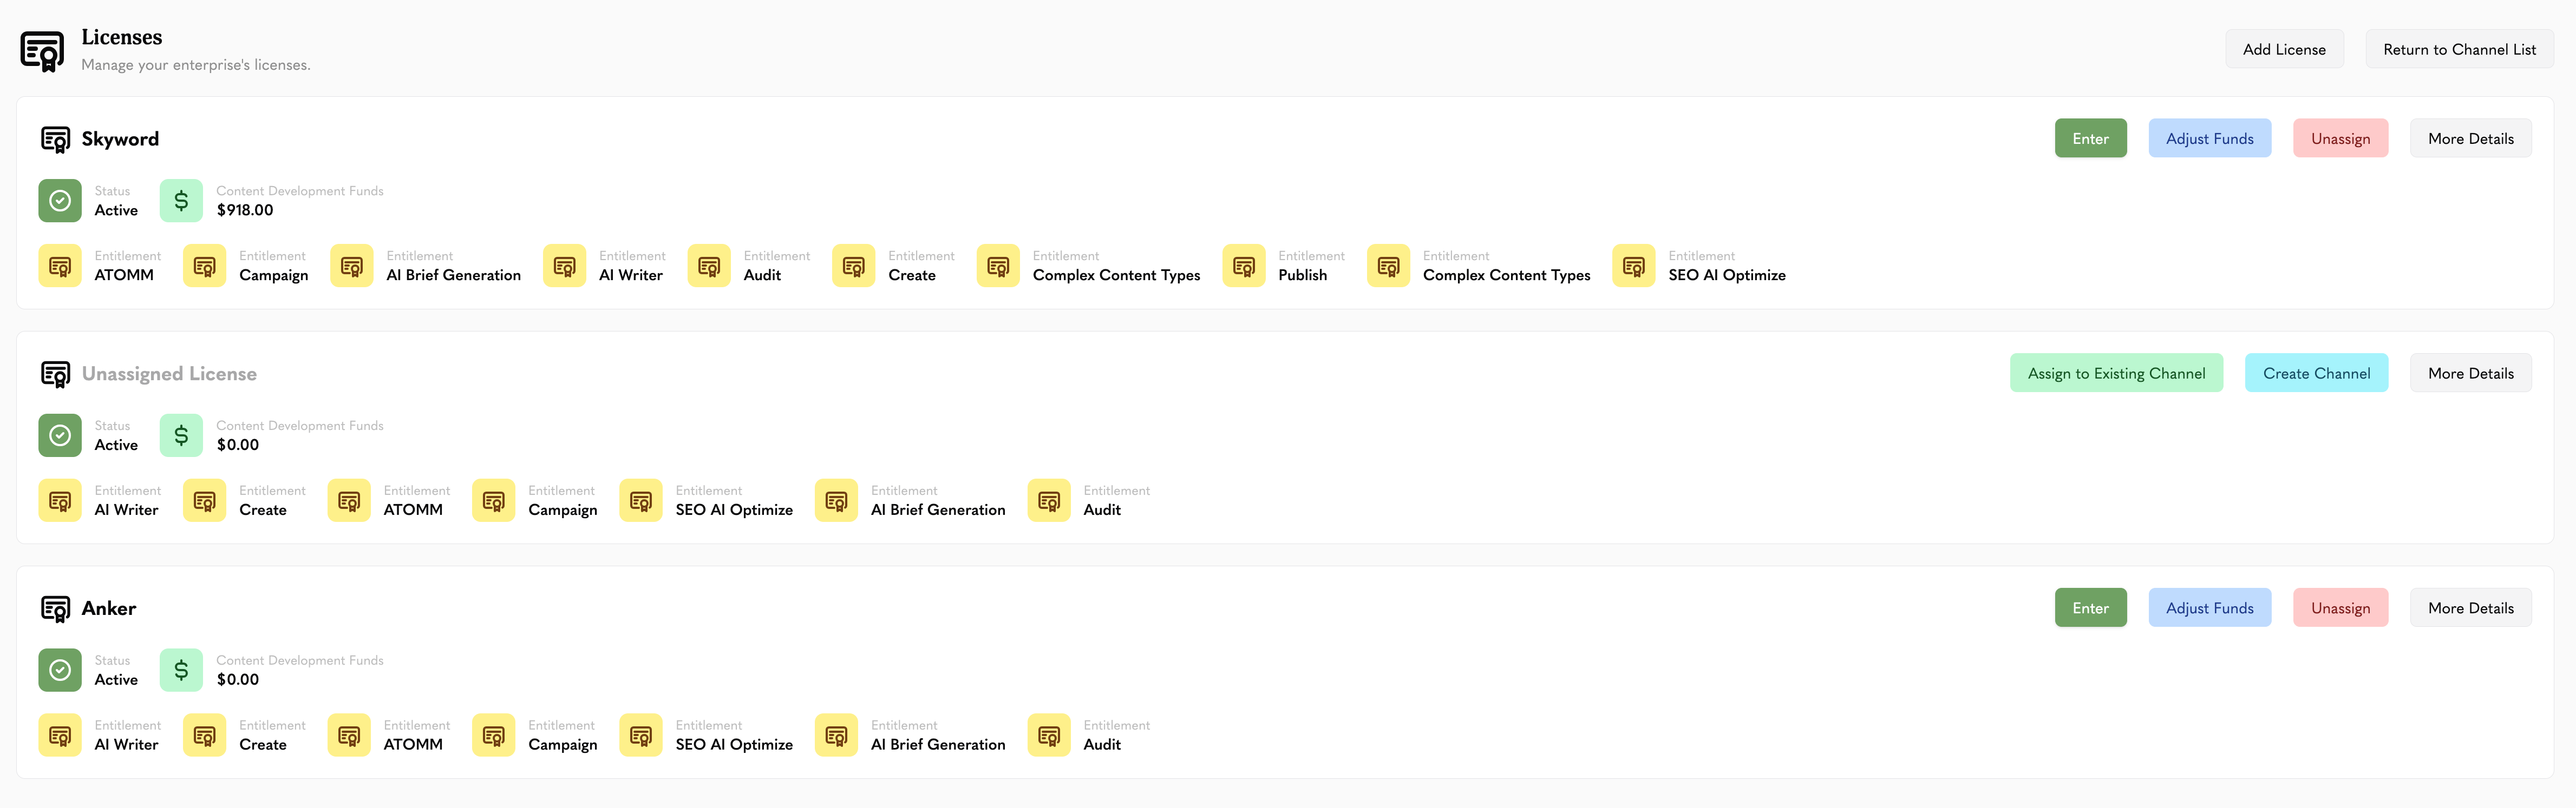Unassign the Skyword license

click(2340, 139)
